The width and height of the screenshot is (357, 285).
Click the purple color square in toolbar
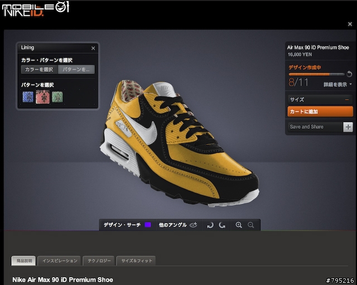[148, 225]
